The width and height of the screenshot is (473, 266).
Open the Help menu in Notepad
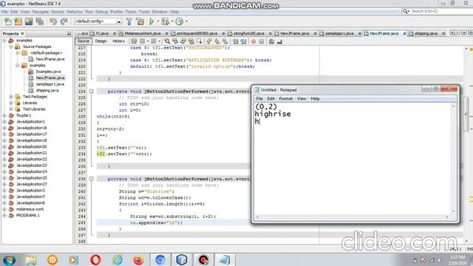(315, 98)
